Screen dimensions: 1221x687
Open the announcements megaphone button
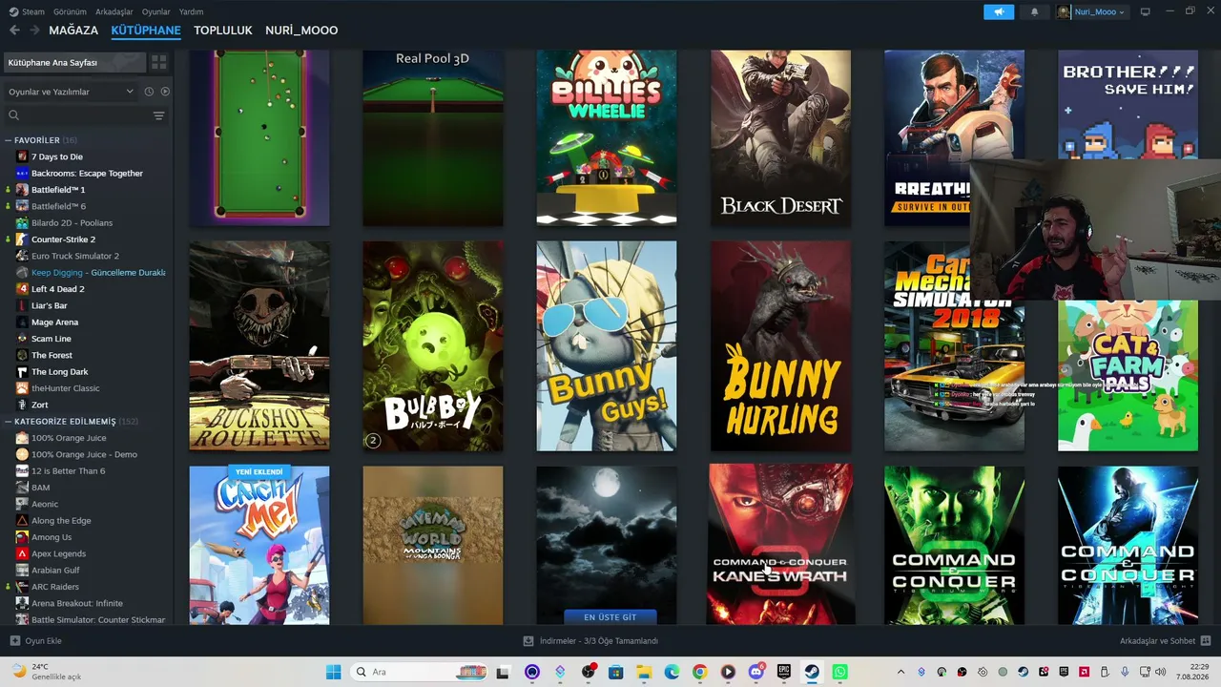point(999,12)
